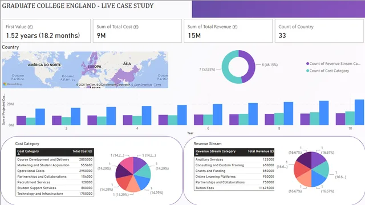Select the Recruitment Services row
The image size is (365, 205).
click(x=55, y=182)
